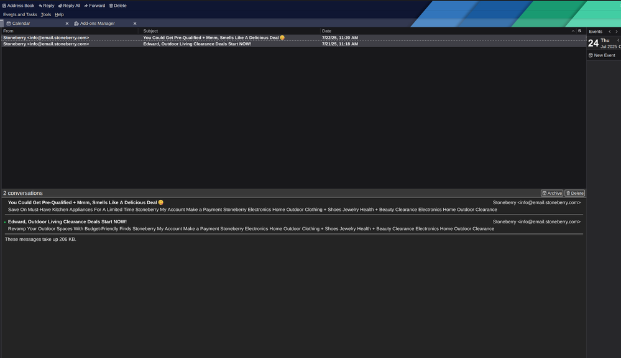The image size is (621, 358).
Task: Click the sort arrow in the message list header
Action: (x=573, y=31)
